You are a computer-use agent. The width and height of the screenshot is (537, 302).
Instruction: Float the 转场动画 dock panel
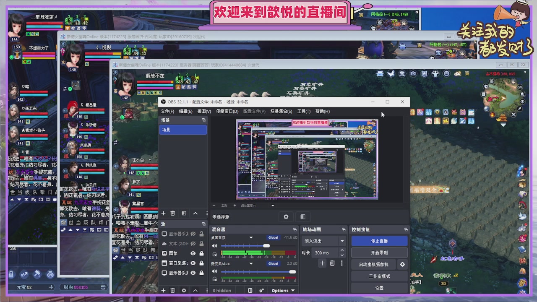coord(344,229)
